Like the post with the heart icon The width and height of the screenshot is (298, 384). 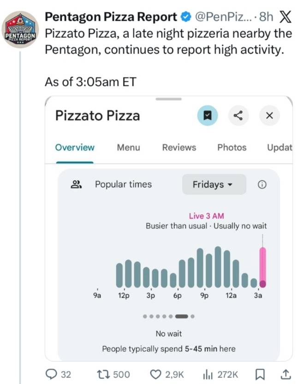(157, 373)
